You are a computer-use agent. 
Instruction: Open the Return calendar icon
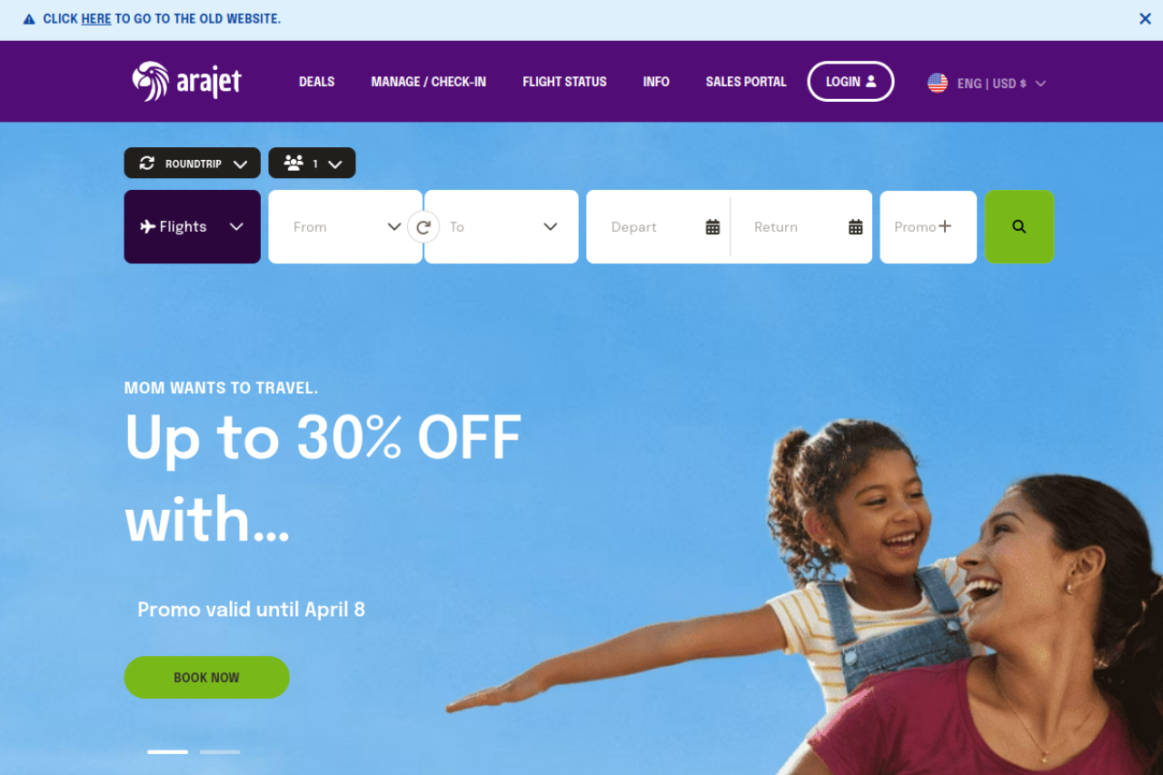pyautogui.click(x=856, y=227)
